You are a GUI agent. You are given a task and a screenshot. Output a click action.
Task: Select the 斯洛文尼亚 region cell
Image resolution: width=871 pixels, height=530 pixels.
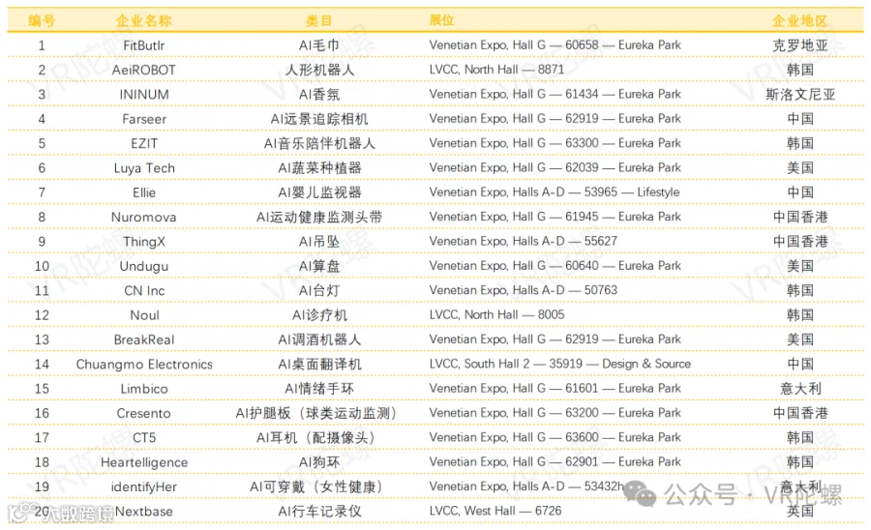point(800,95)
